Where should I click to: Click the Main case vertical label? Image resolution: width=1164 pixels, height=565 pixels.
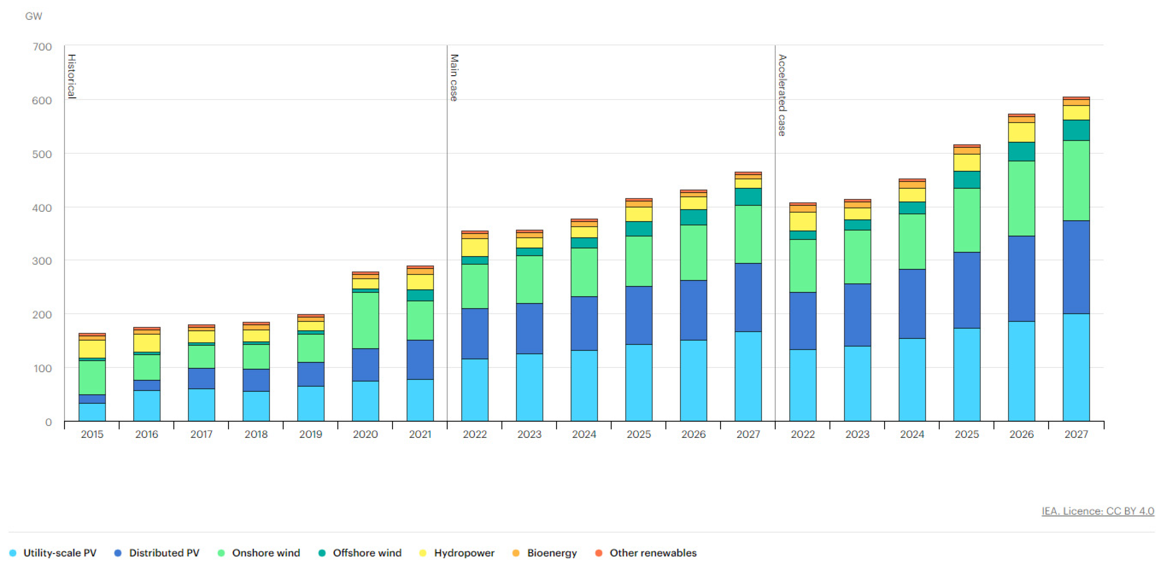pyautogui.click(x=454, y=78)
